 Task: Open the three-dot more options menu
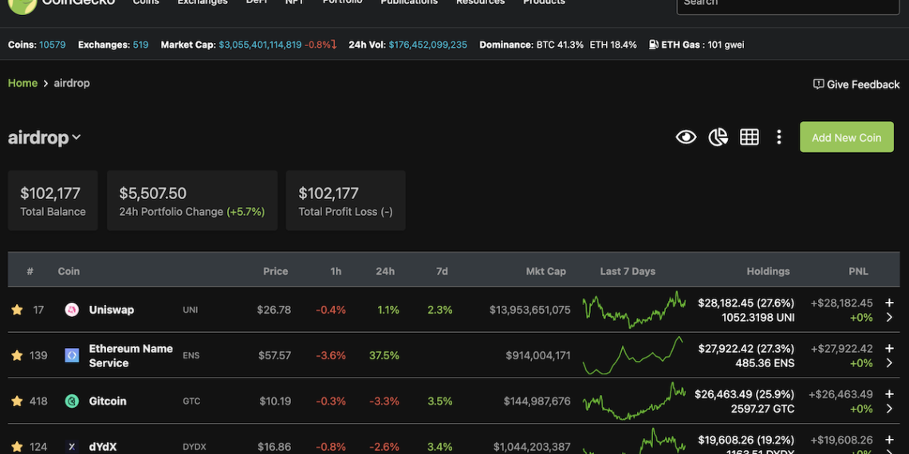point(778,137)
